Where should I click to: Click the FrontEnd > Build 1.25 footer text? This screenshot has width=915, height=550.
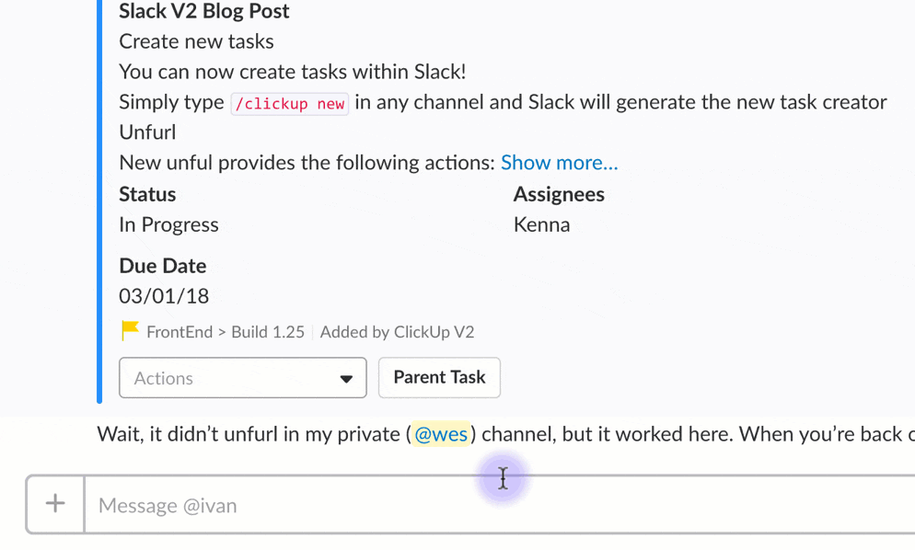(x=226, y=332)
